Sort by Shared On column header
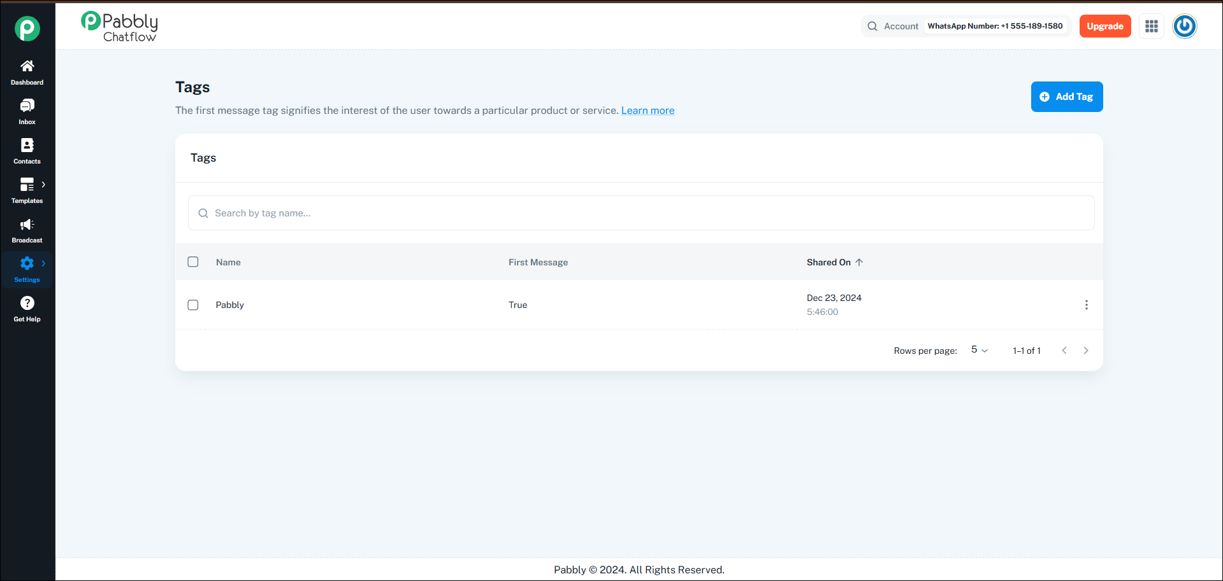The image size is (1223, 581). (x=829, y=262)
